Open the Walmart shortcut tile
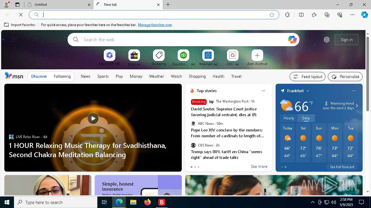 208,57
